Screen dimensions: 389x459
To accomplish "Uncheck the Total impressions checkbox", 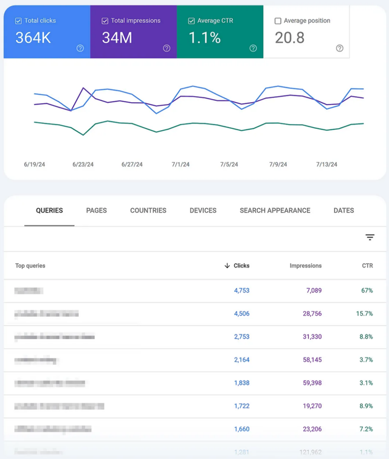I will [105, 21].
